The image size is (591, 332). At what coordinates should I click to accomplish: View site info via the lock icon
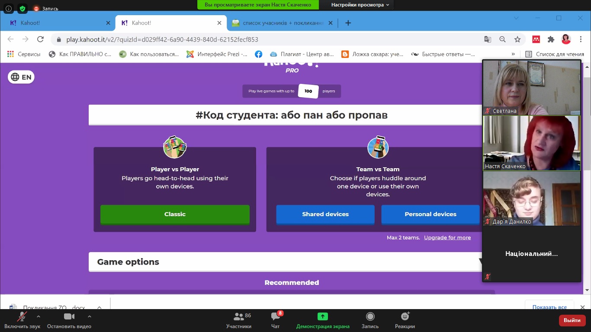pos(59,39)
